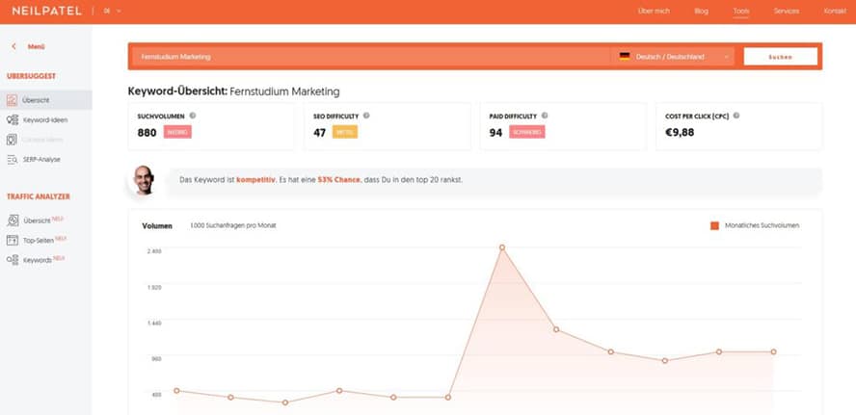
Task: Click the Monatliches Suchvolumen legend swatch
Action: (714, 225)
